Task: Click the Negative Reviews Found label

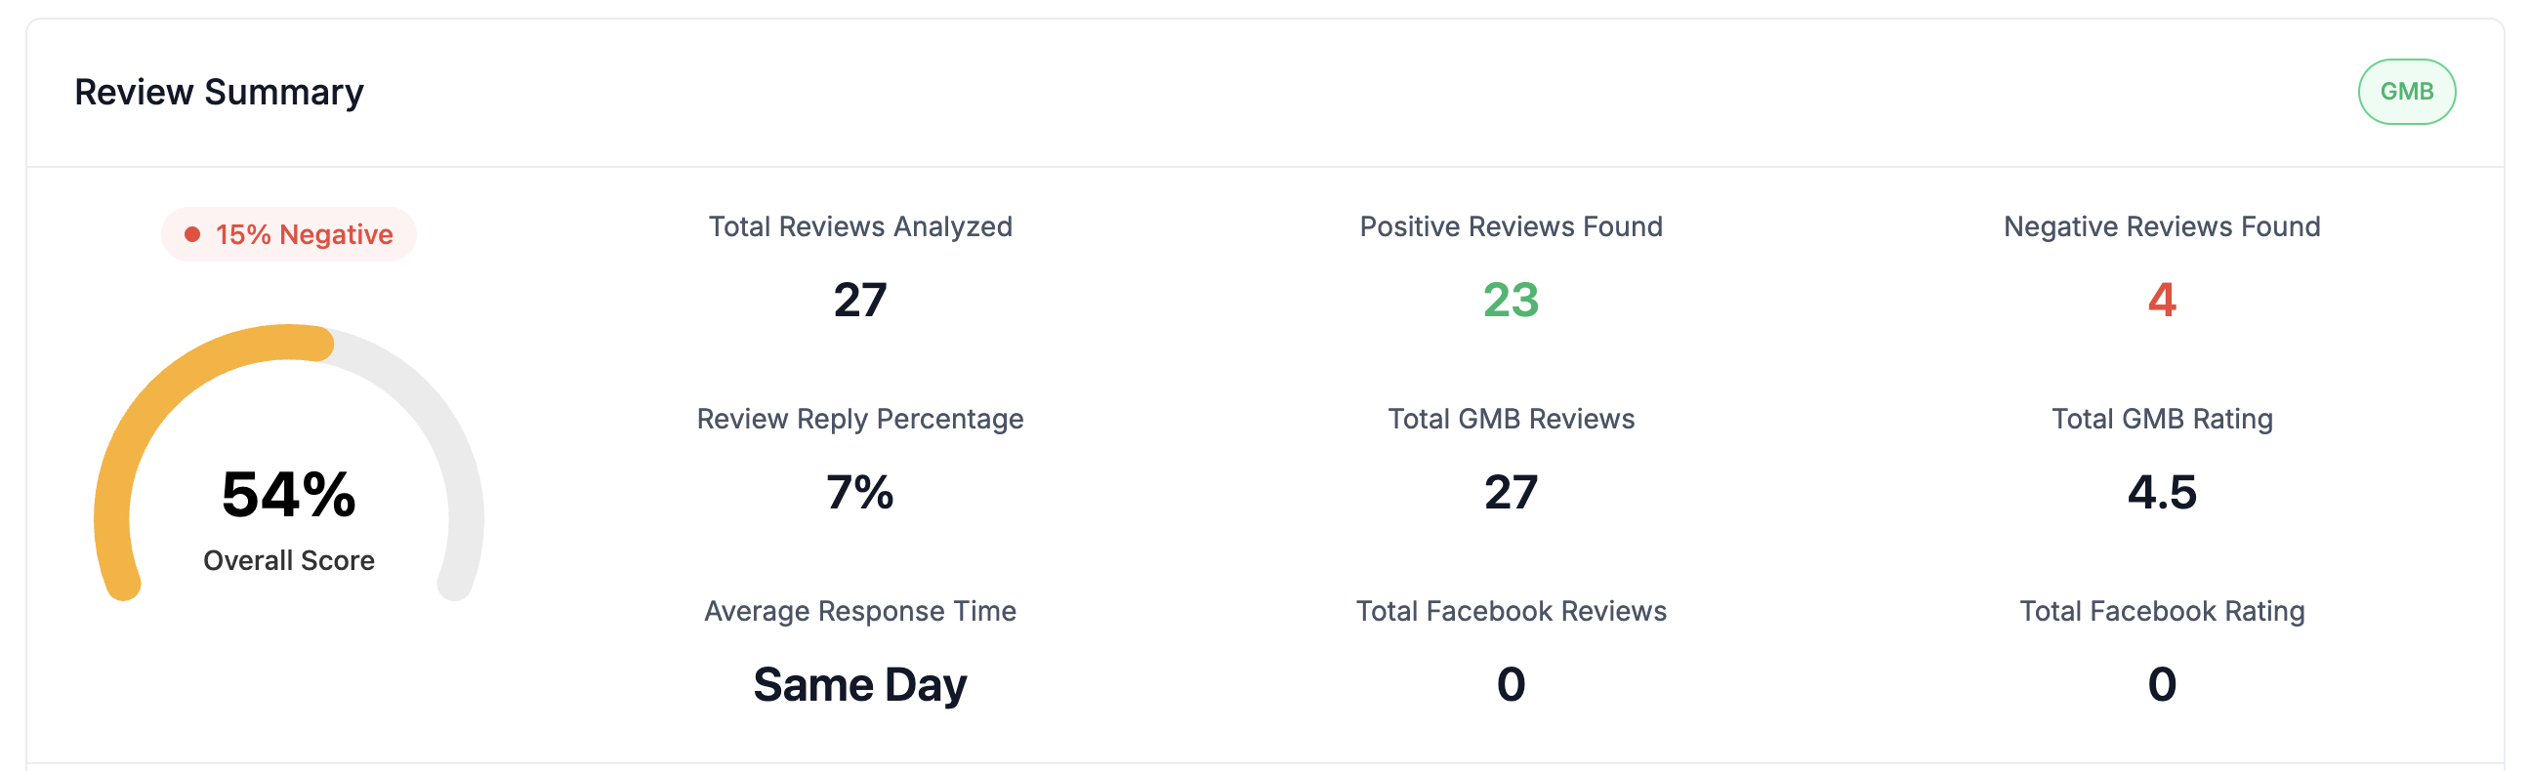Action: click(2161, 226)
